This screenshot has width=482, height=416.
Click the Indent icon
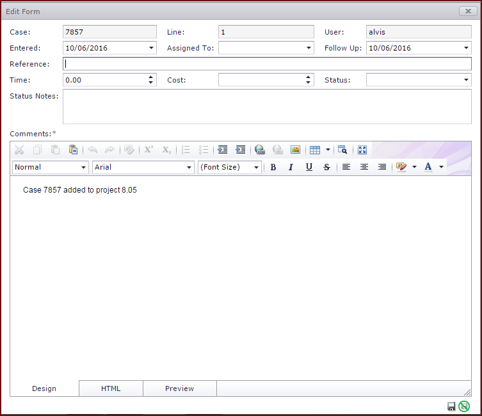(223, 150)
